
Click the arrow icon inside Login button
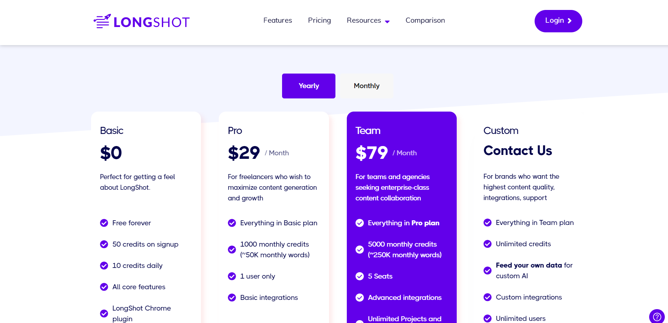click(x=569, y=21)
